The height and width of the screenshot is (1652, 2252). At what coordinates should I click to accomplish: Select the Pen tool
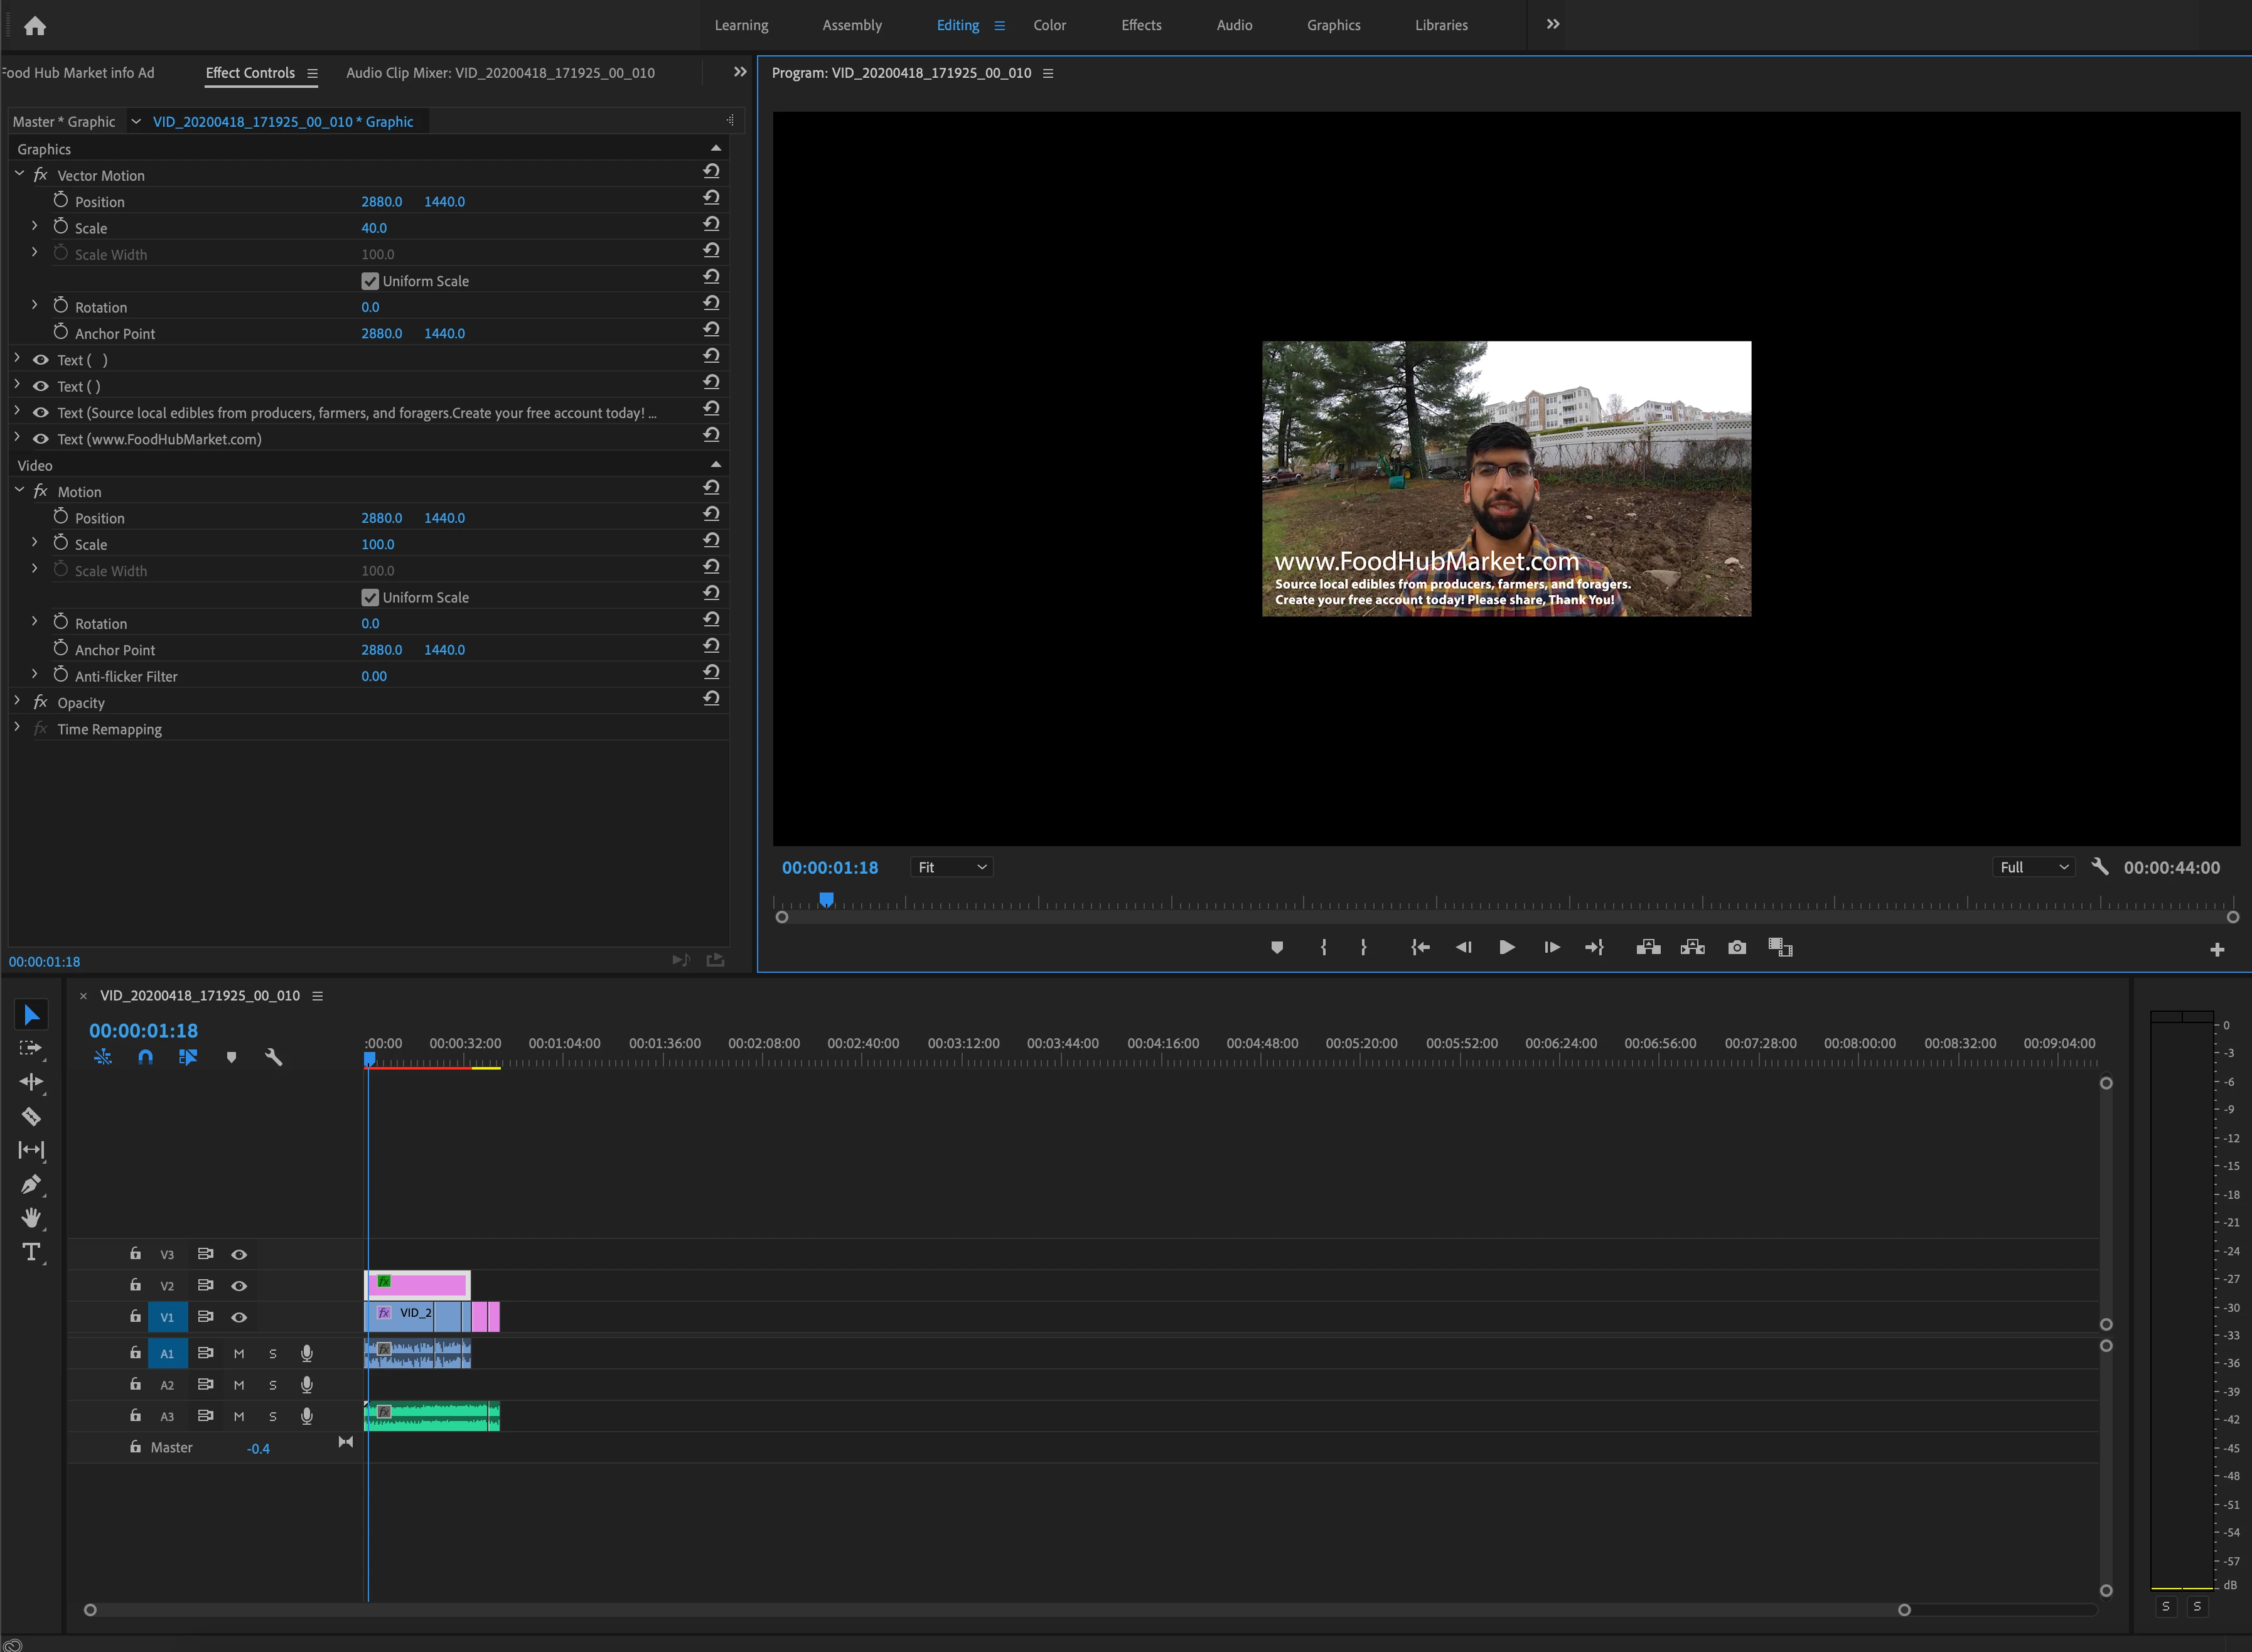pyautogui.click(x=31, y=1184)
